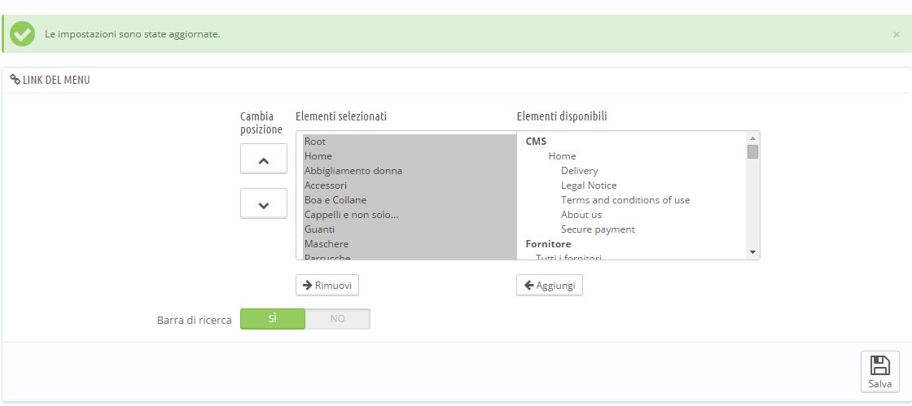
Task: Select Root in selected elements
Action: pos(315,142)
